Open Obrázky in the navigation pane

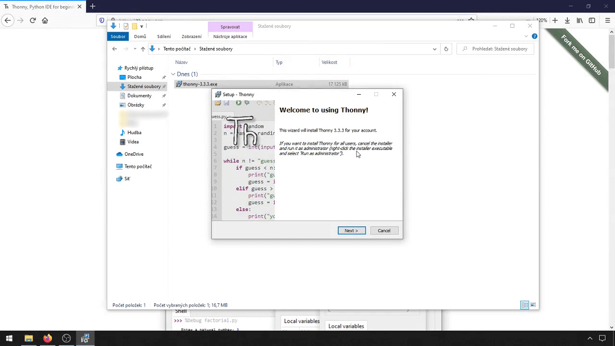coord(135,105)
